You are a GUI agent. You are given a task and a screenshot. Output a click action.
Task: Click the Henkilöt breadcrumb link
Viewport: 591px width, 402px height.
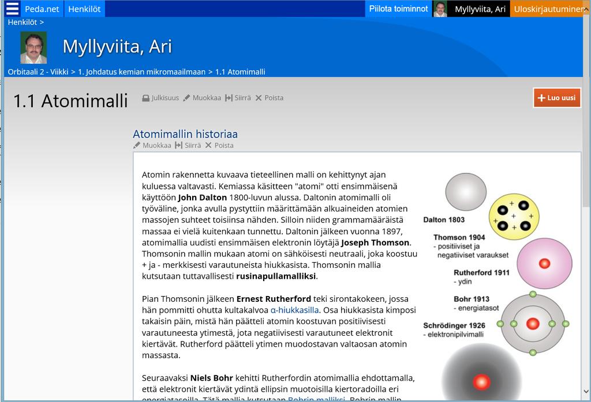tap(23, 22)
